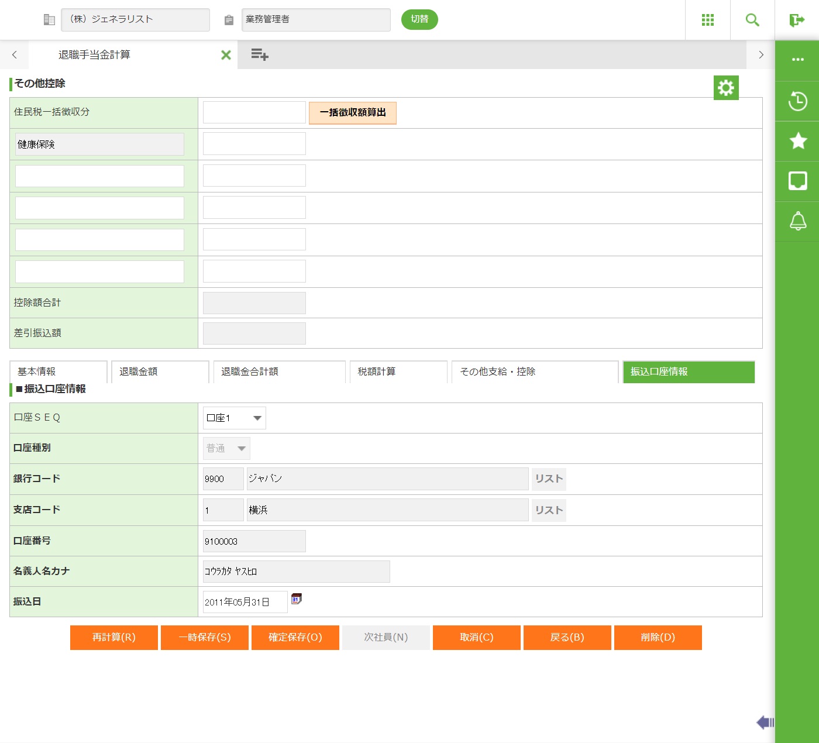This screenshot has height=743, width=819.
Task: Open notifications bell icon
Action: (x=797, y=221)
